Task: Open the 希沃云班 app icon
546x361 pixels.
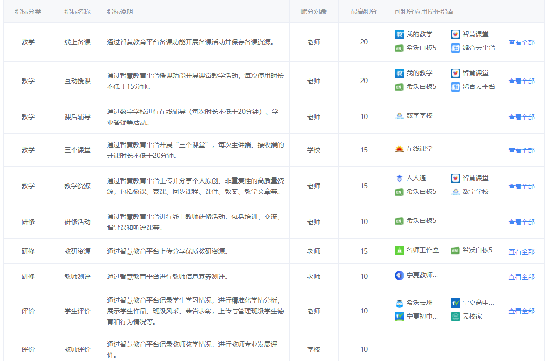Action: tap(400, 303)
